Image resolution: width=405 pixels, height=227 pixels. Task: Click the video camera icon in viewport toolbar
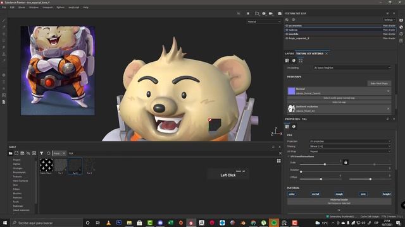(x=271, y=13)
